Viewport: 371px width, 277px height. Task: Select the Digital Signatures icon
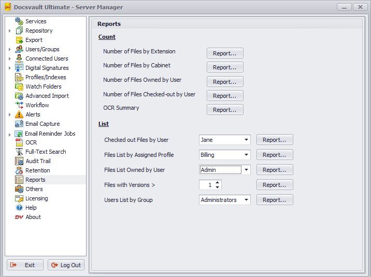pyautogui.click(x=19, y=68)
